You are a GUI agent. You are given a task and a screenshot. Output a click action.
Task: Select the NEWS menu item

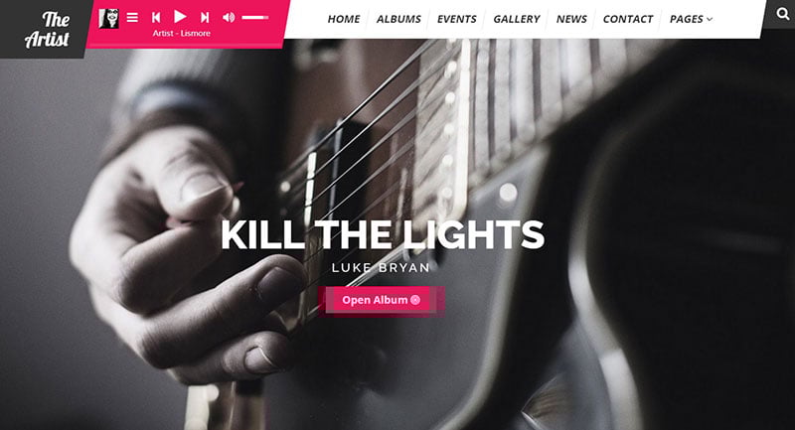[x=571, y=19]
